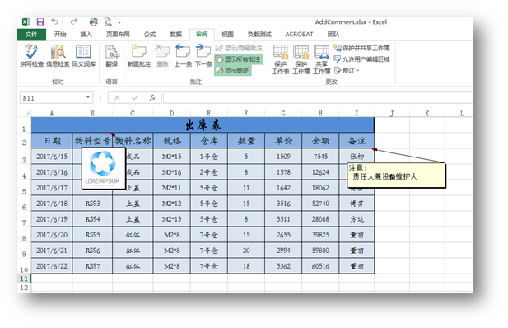Toggle 显示/隐藏批注 for the selected cell

239,48
